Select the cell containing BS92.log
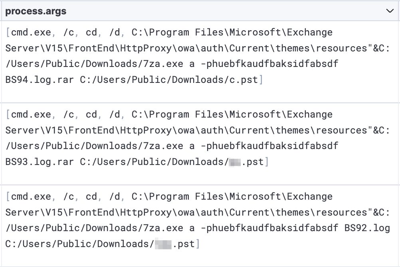The image size is (400, 267). pos(200,226)
